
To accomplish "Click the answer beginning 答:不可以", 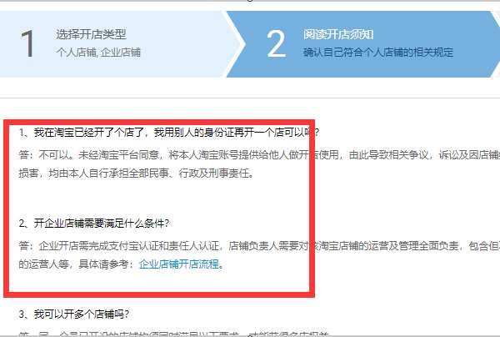I will (259, 155).
